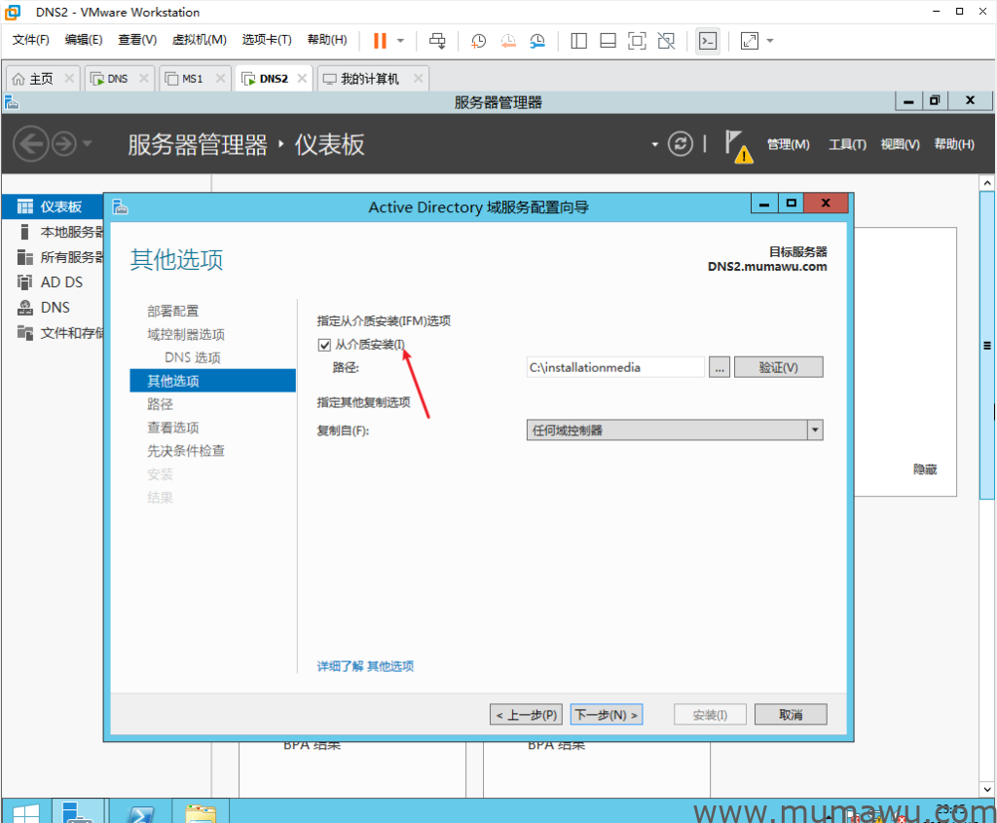This screenshot has width=997, height=823.
Task: Click the installation media path field
Action: click(x=614, y=367)
